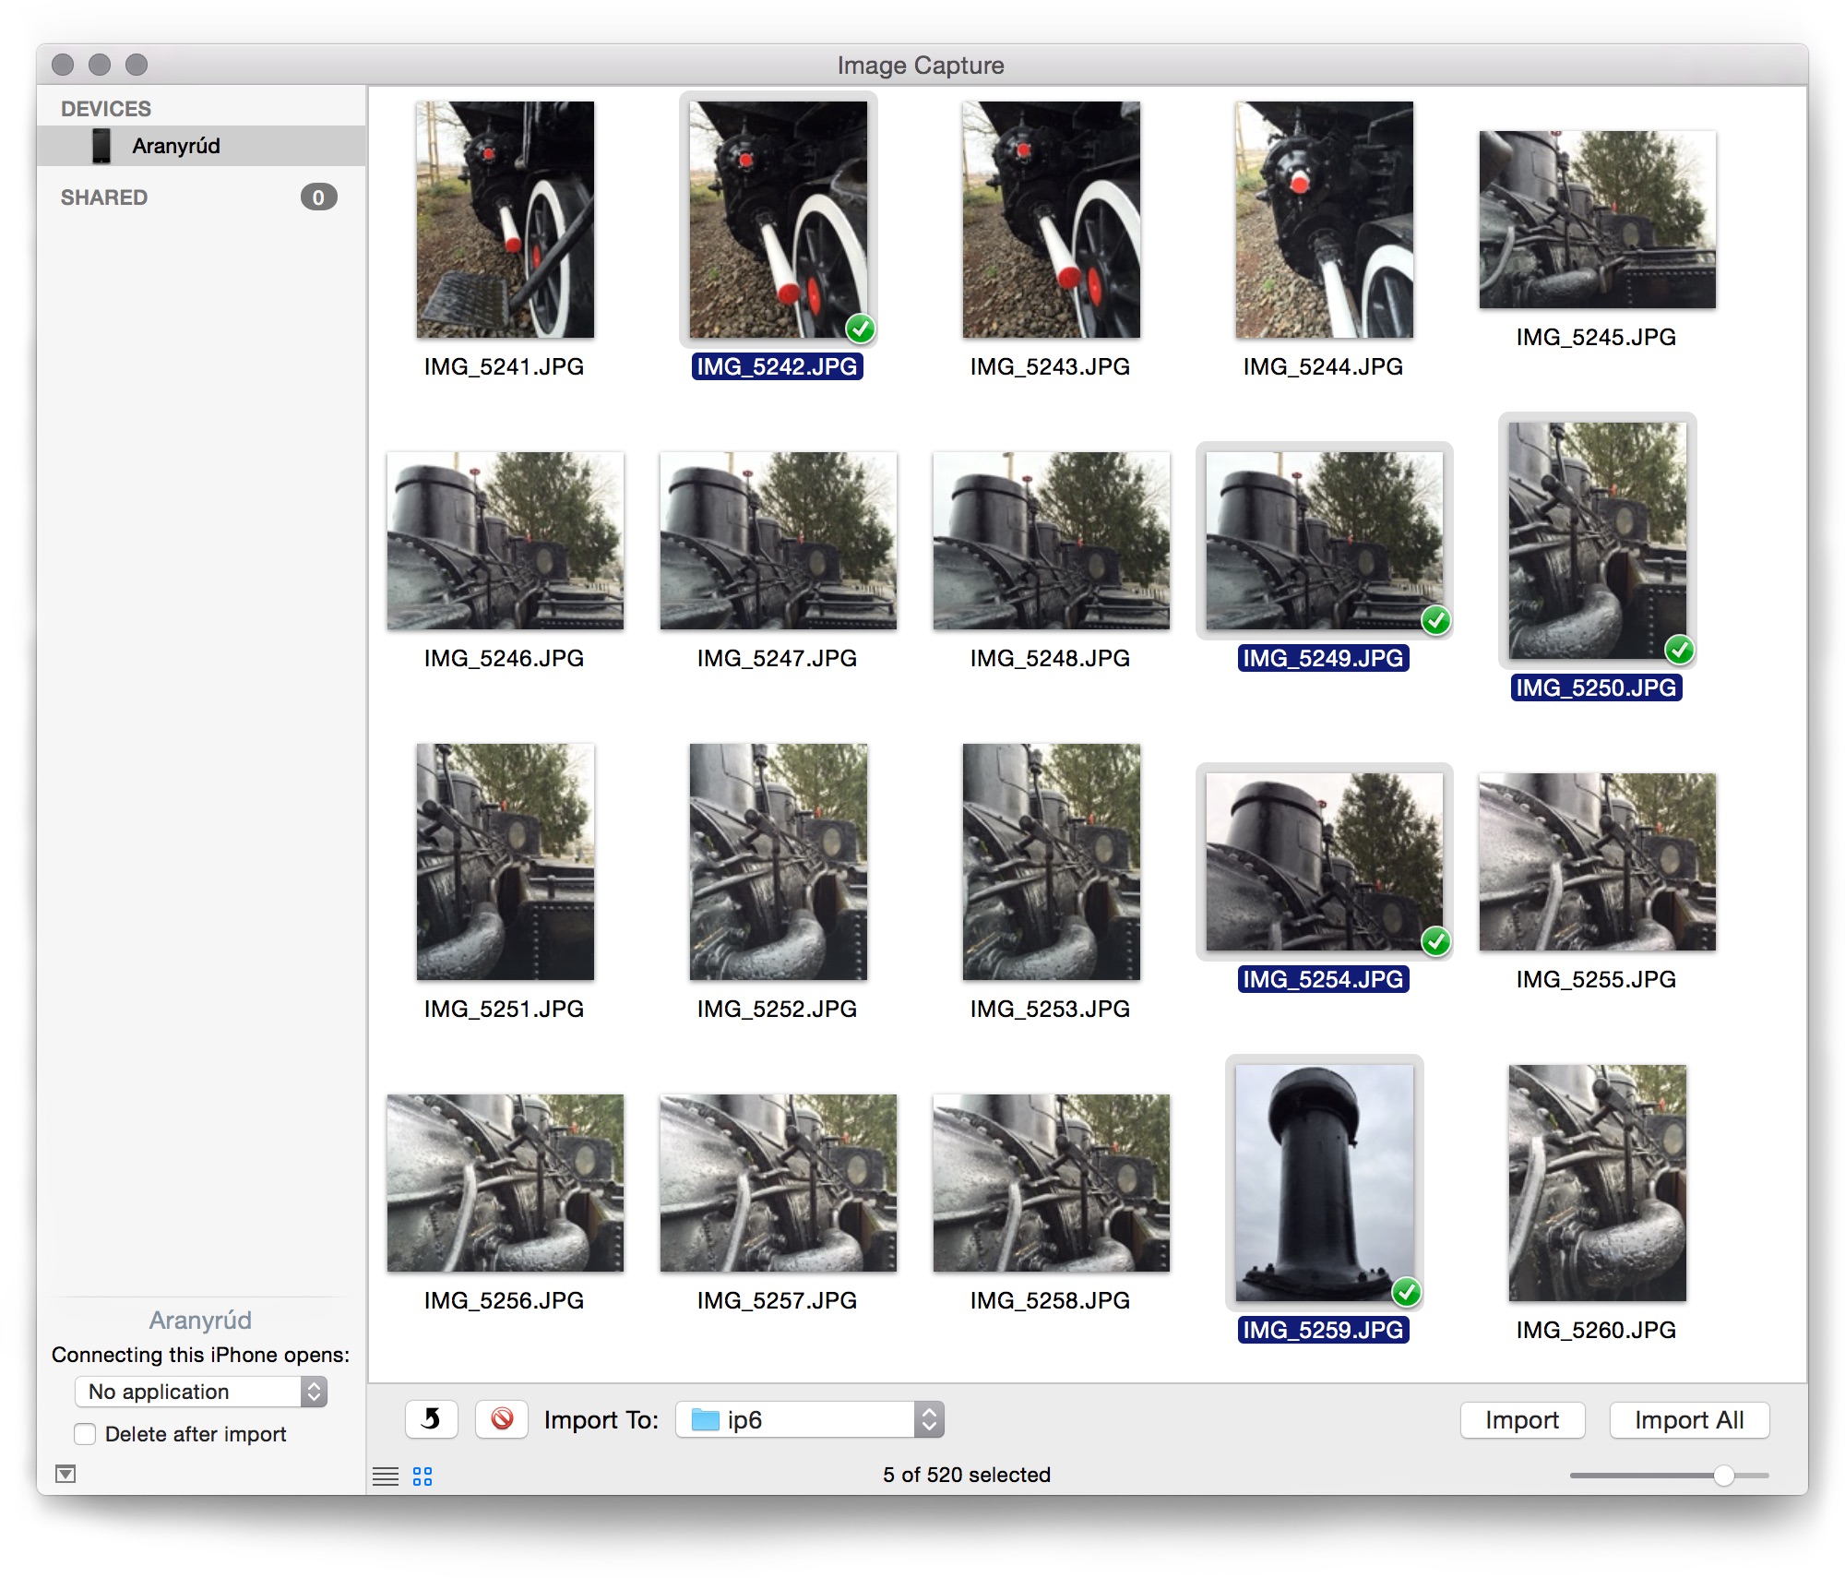1845x1578 pixels.
Task: Click the red delete (prohibited) icon button
Action: click(x=502, y=1419)
